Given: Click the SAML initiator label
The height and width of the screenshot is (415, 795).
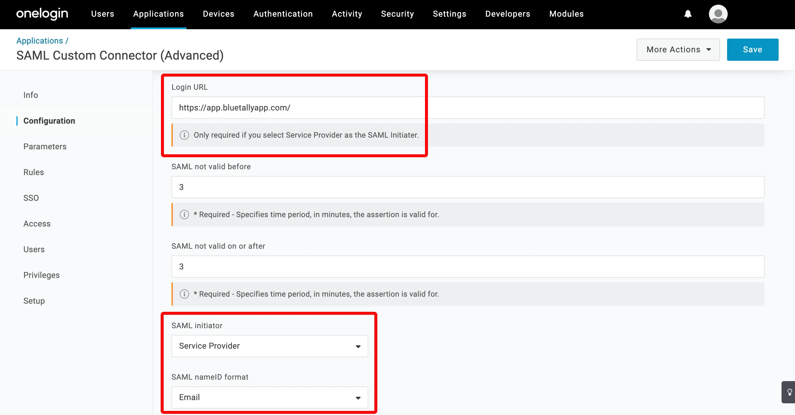Looking at the screenshot, I should tap(197, 326).
